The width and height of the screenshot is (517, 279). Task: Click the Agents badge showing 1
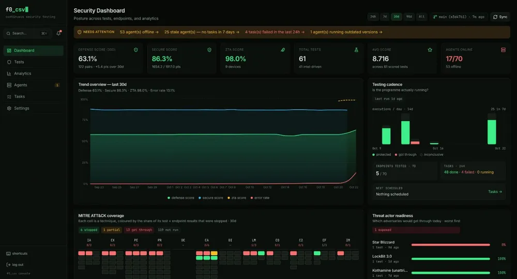(x=57, y=85)
